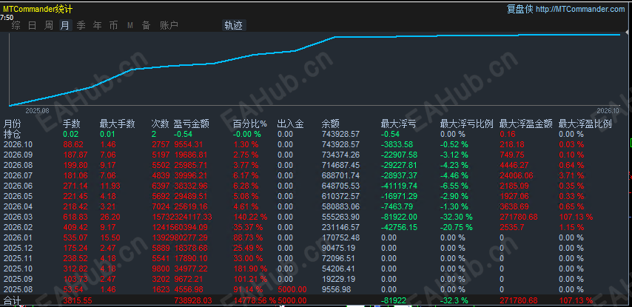This screenshot has width=632, height=307.
Task: Click the 最大手数 column header
Action: pos(117,124)
